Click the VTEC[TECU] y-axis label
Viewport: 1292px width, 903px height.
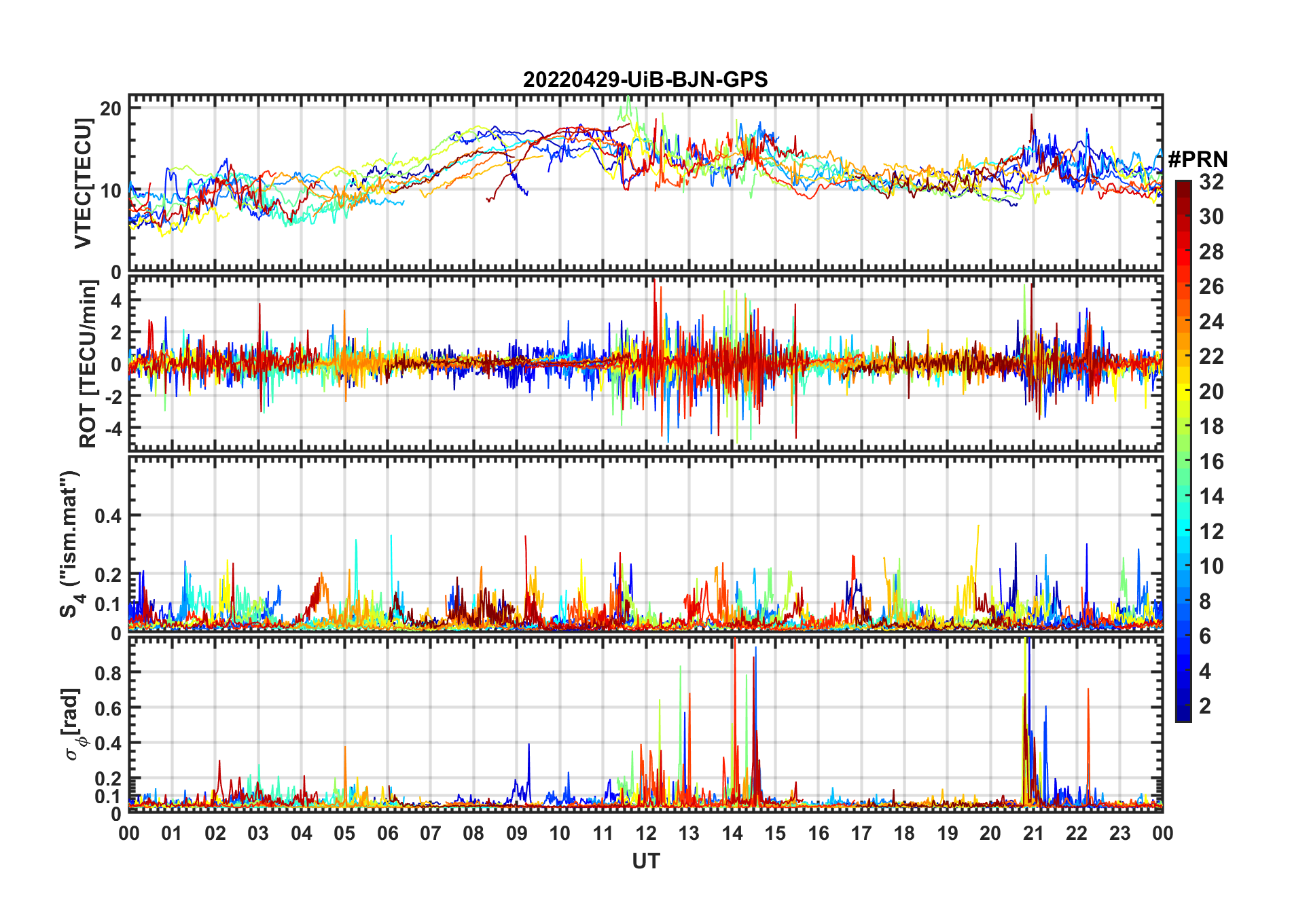(x=84, y=183)
